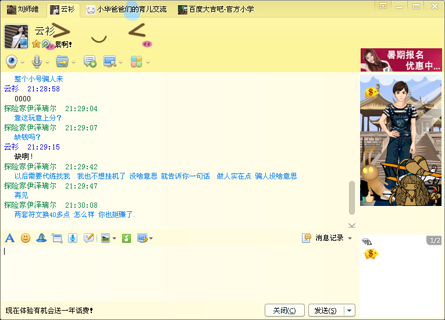Click the piggy bank icon in lower right panel
This screenshot has height=320, width=445.
(371, 254)
